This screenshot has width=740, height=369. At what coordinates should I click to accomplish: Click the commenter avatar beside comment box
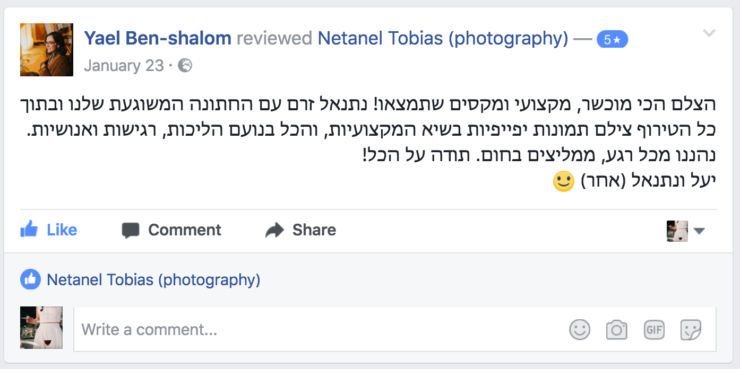point(41,328)
